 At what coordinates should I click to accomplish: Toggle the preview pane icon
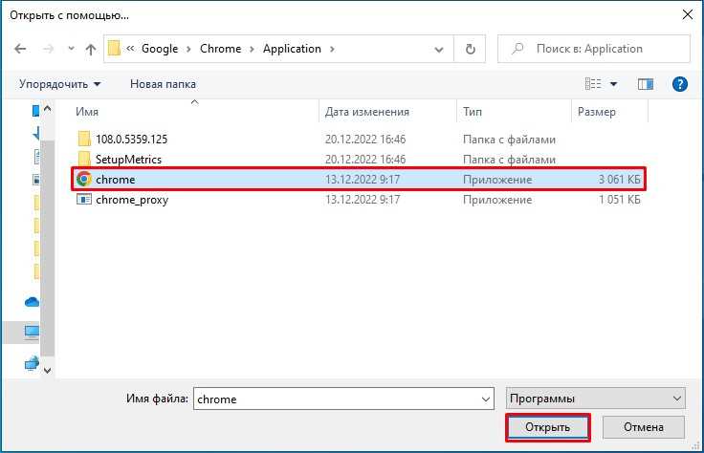point(646,84)
